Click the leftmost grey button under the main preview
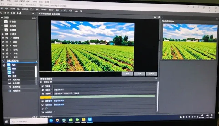Image resolution: width=219 pixels, height=126 pixels. point(127,74)
